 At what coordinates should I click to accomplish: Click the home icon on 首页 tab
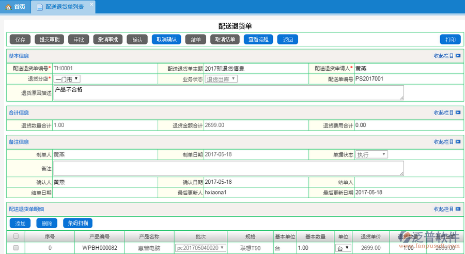click(x=8, y=7)
